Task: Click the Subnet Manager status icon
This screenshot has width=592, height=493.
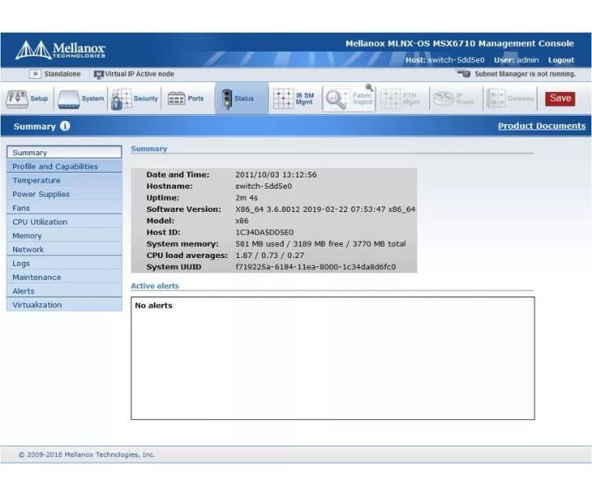Action: coord(464,74)
